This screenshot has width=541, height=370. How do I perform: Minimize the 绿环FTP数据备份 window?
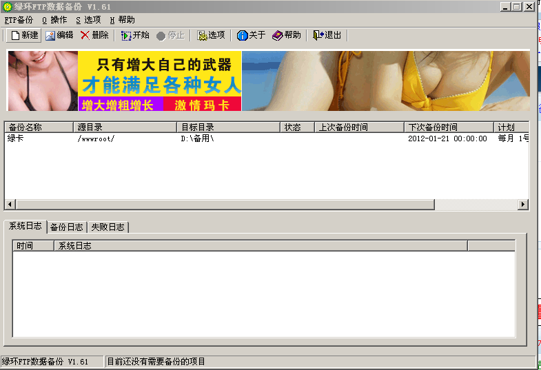click(x=505, y=7)
